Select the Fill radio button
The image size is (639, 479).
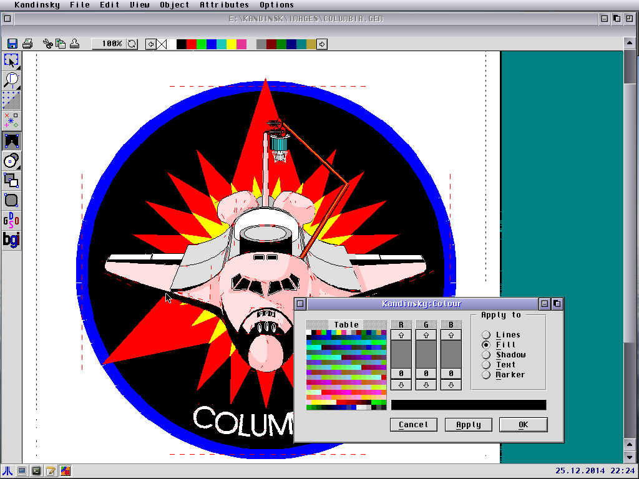coord(486,345)
